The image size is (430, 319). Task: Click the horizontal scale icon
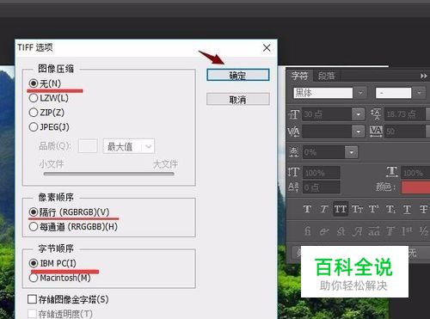pyautogui.click(x=391, y=171)
